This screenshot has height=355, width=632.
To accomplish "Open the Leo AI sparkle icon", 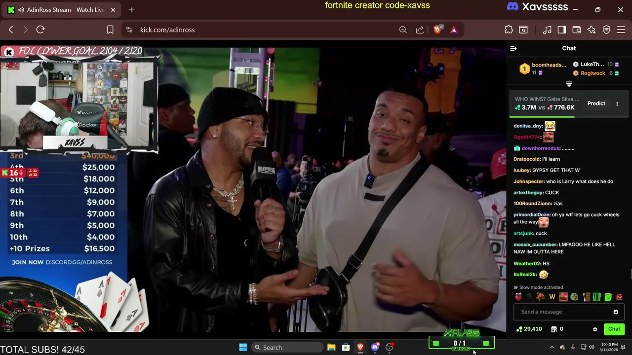I will tap(592, 30).
